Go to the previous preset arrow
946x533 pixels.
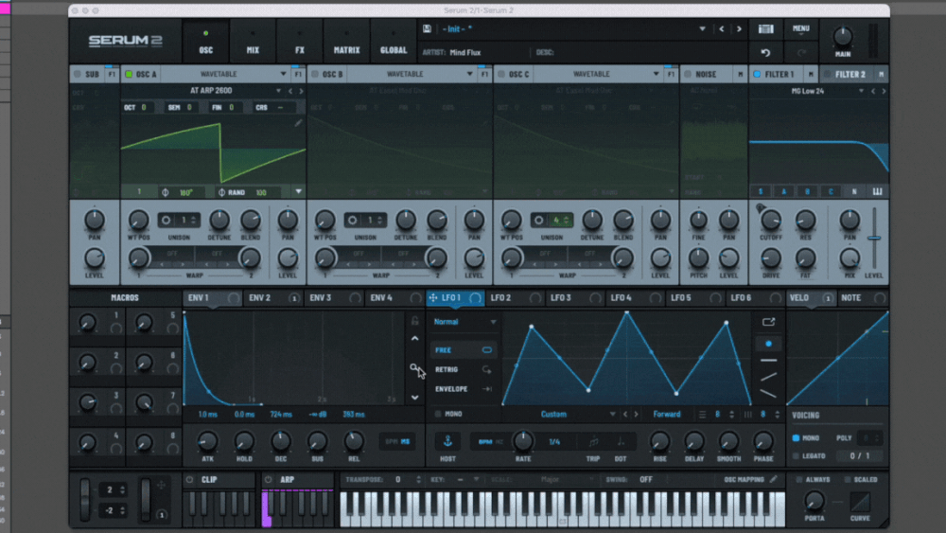(x=722, y=29)
